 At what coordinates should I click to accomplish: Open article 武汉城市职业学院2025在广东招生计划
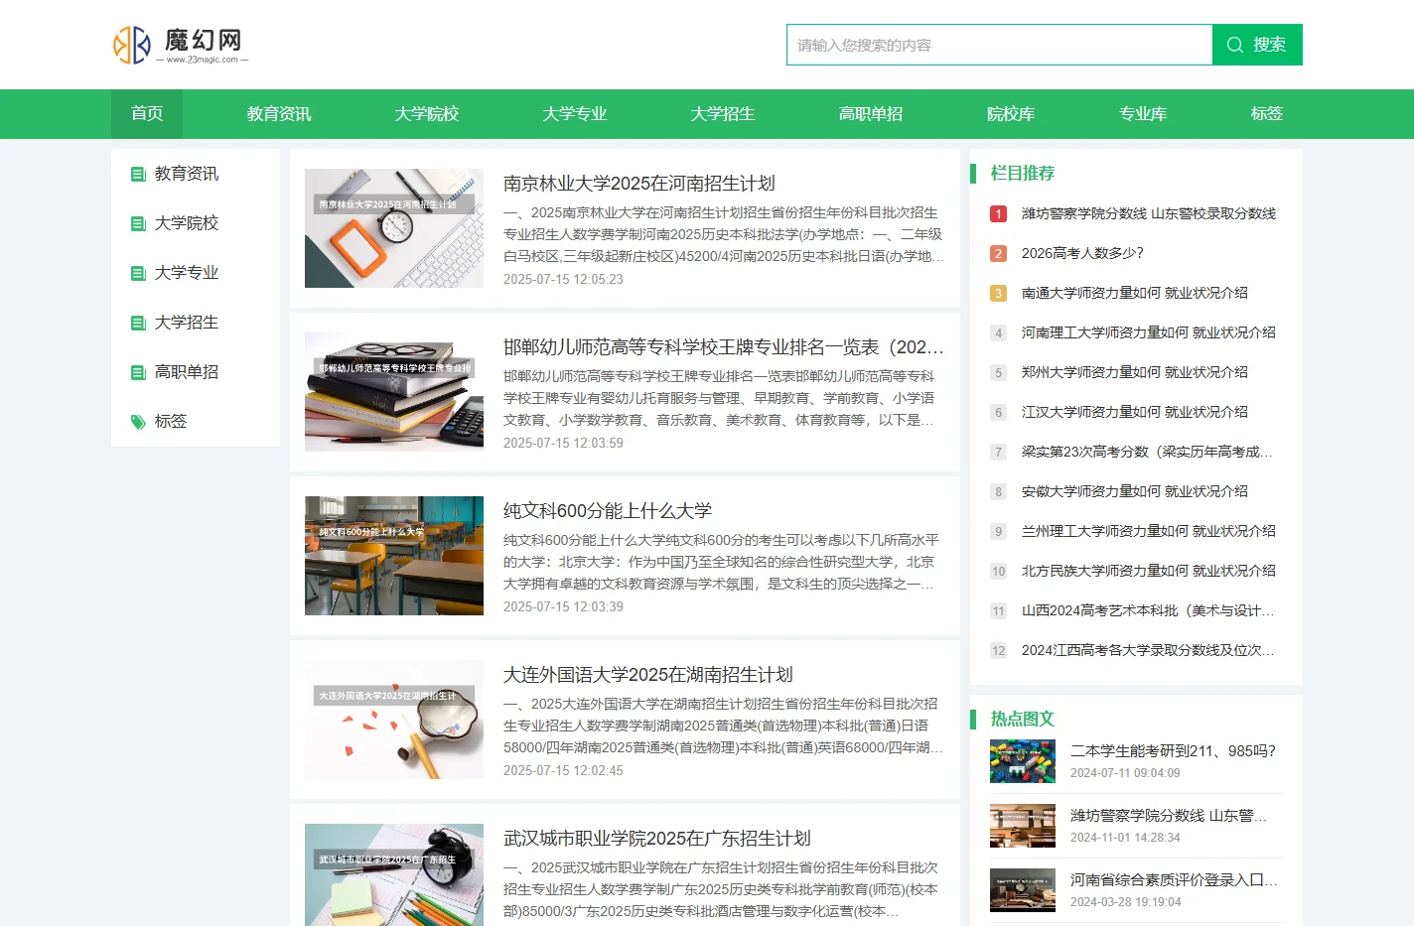pyautogui.click(x=656, y=839)
